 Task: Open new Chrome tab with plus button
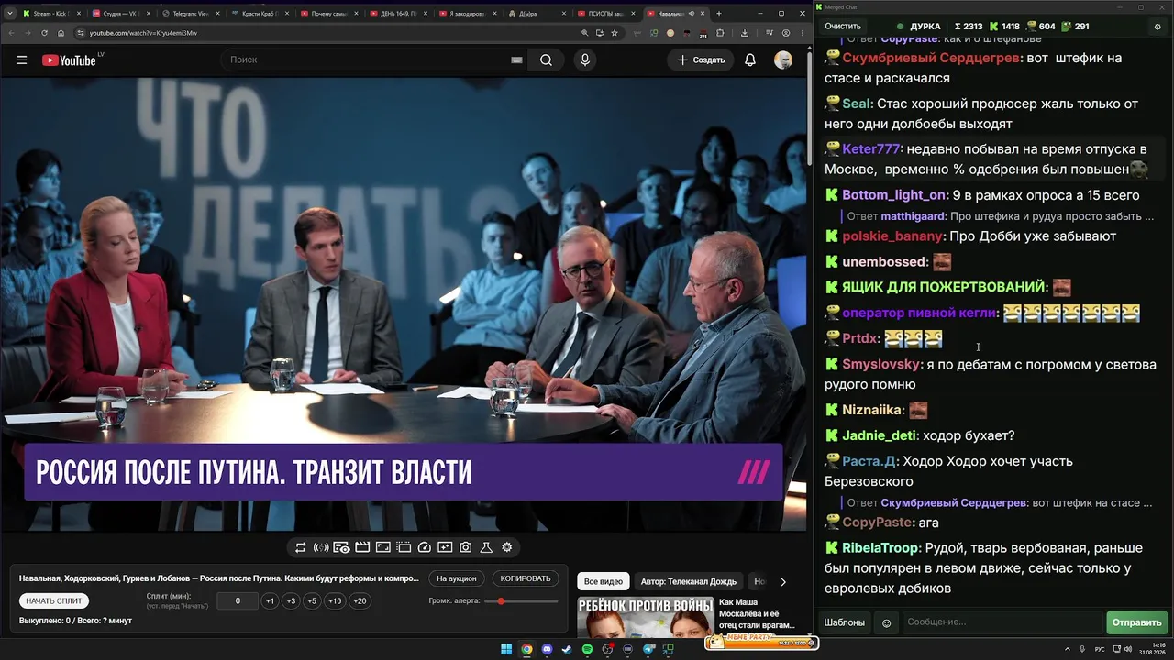click(x=718, y=14)
